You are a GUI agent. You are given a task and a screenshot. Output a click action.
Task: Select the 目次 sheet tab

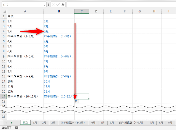click(25, 123)
